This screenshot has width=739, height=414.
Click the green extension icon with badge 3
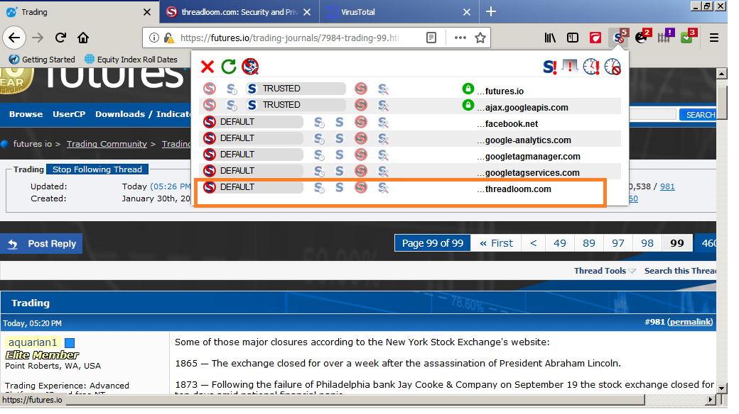coord(687,38)
